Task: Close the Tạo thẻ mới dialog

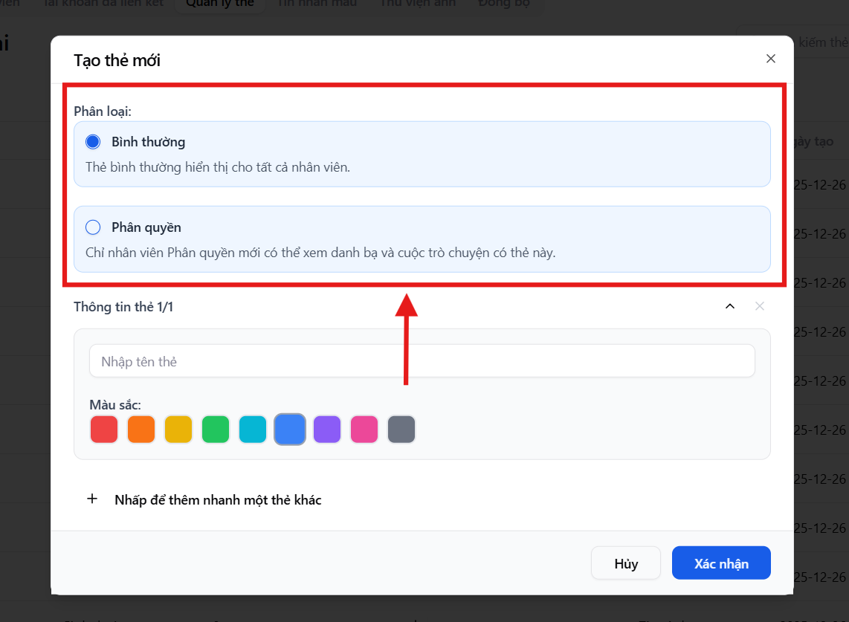Action: [x=770, y=59]
